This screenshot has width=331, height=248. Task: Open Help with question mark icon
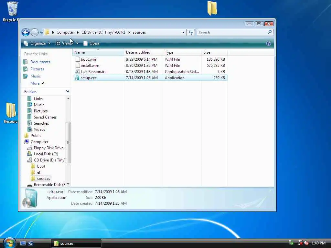269,43
